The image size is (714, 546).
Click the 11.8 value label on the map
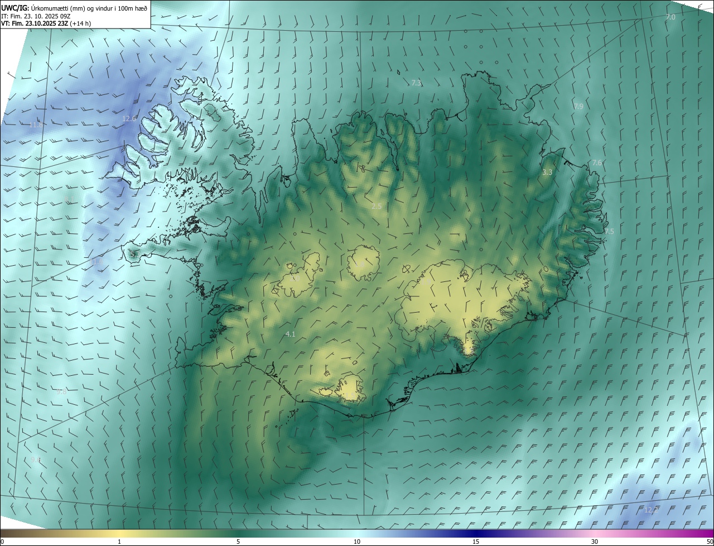(36, 125)
